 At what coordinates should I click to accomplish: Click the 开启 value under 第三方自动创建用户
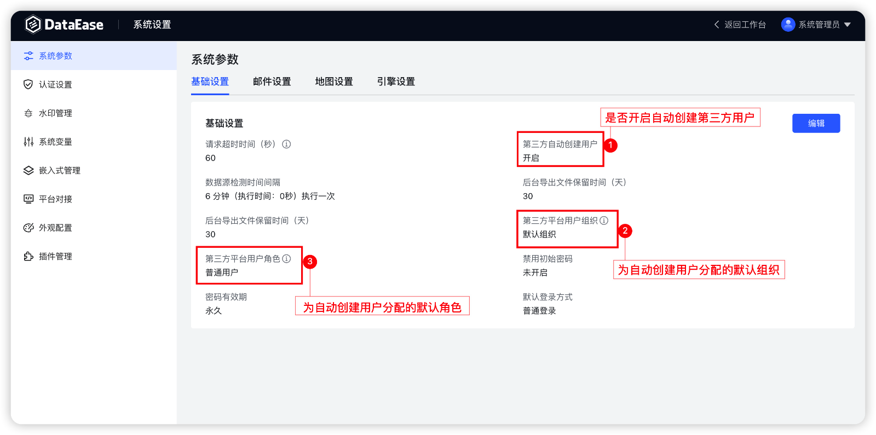(x=531, y=158)
